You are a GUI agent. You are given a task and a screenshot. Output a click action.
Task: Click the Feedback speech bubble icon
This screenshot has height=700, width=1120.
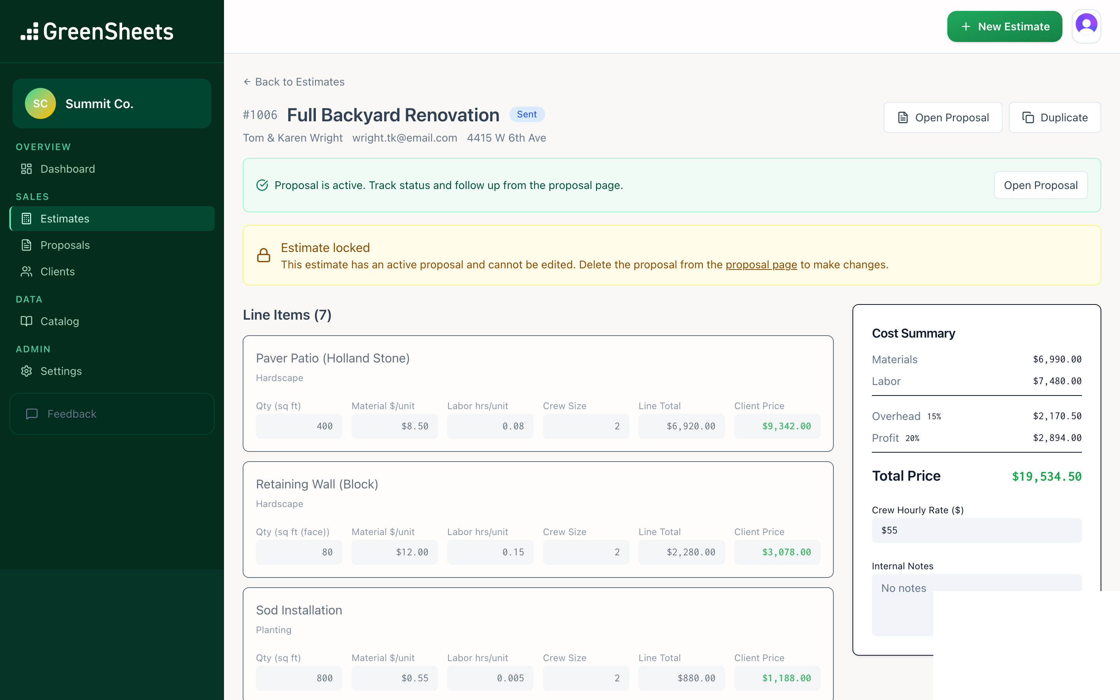(31, 413)
